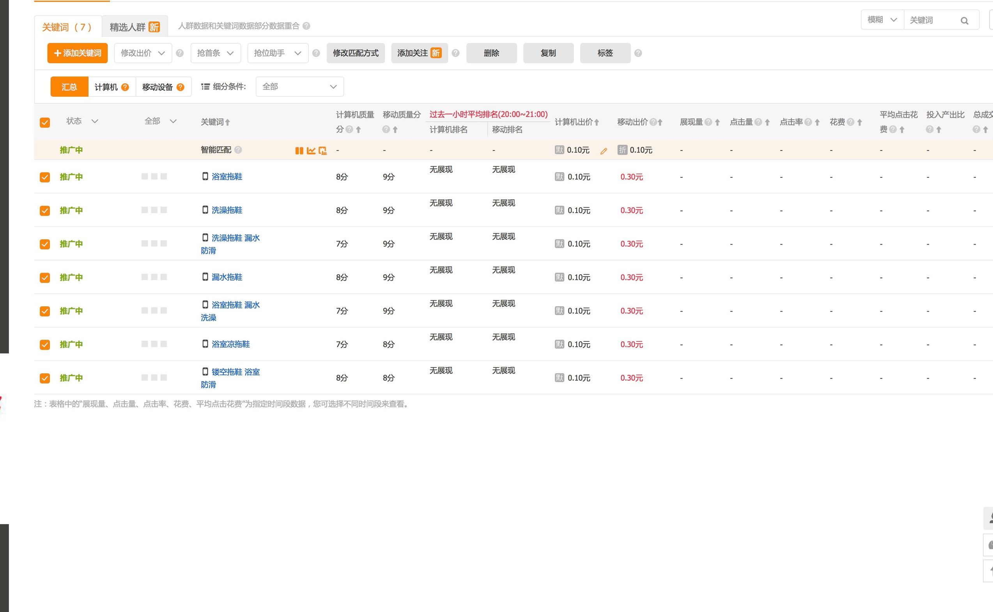Expand the 细分条件 全部 dropdown
The image size is (993, 612).
click(299, 86)
